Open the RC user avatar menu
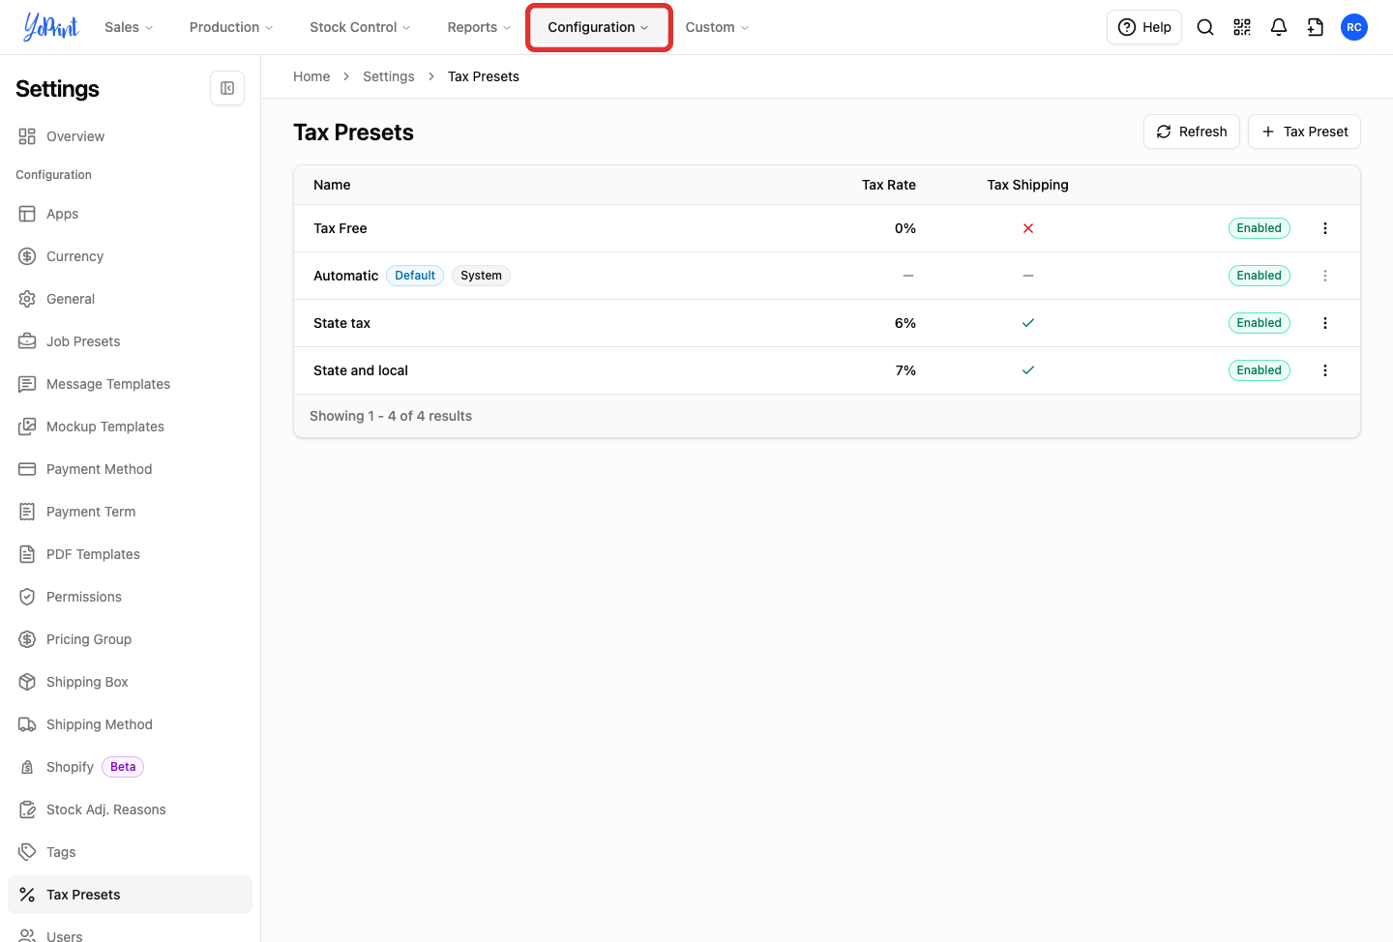The image size is (1393, 942). (1354, 27)
